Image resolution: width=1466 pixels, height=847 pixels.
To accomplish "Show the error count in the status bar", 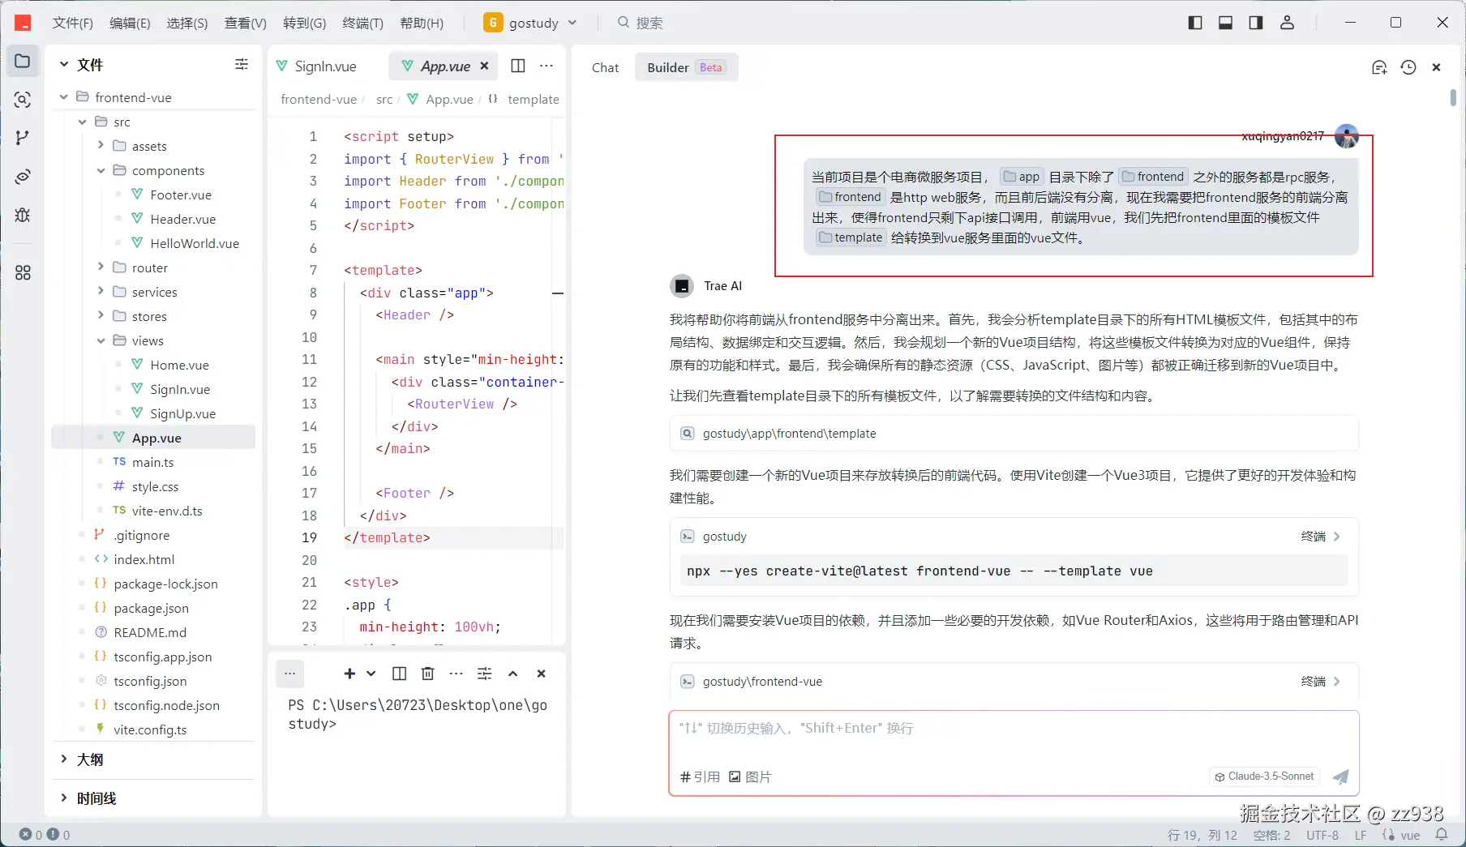I will pos(32,835).
